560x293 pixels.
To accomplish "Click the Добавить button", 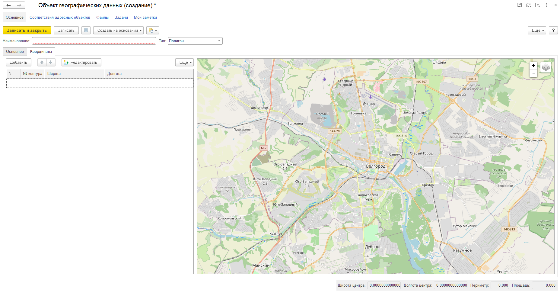I will point(19,62).
